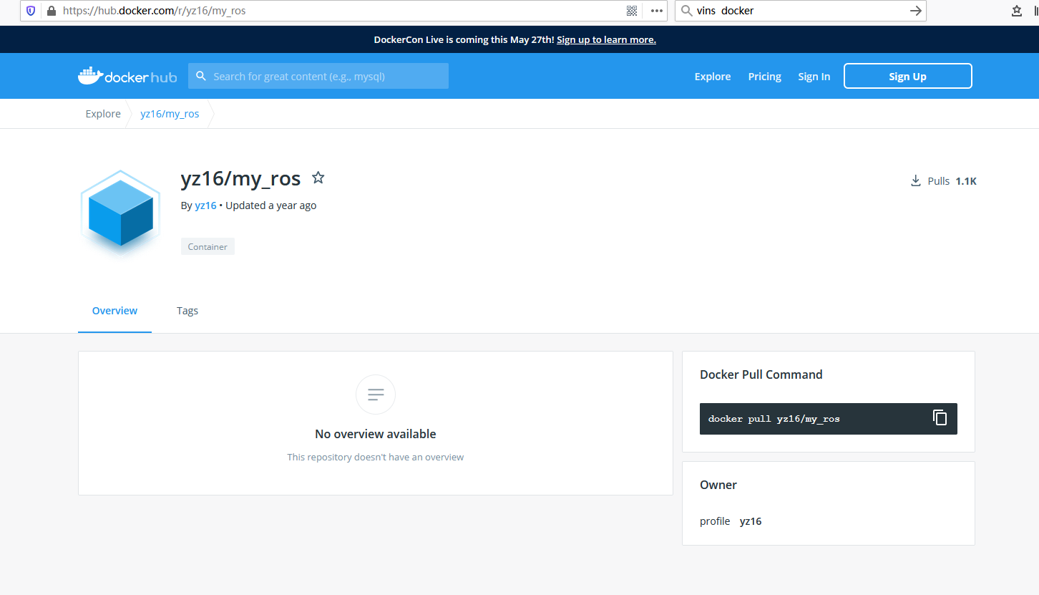This screenshot has width=1039, height=595.
Task: Copy the docker pull command
Action: [940, 417]
